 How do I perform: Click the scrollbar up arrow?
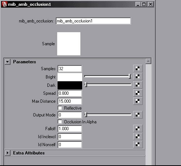[148, 61]
